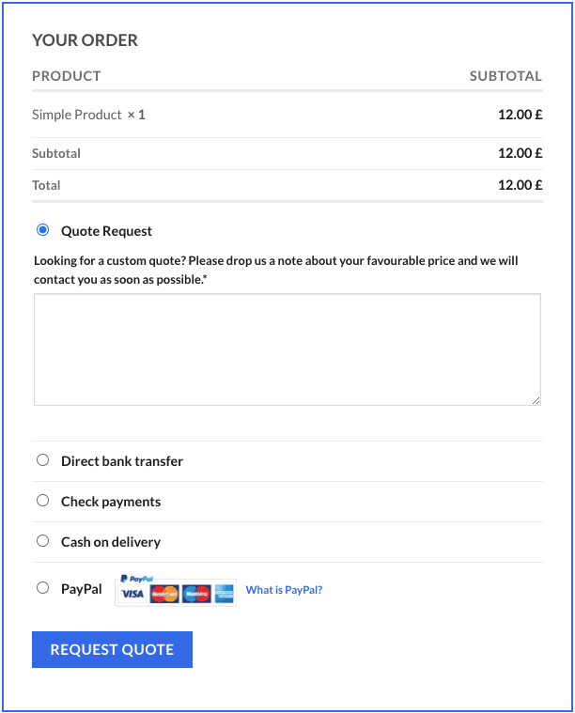Screen dimensions: 575x713
Task: Click the "Simple Product × 1" line item
Action: pos(88,115)
